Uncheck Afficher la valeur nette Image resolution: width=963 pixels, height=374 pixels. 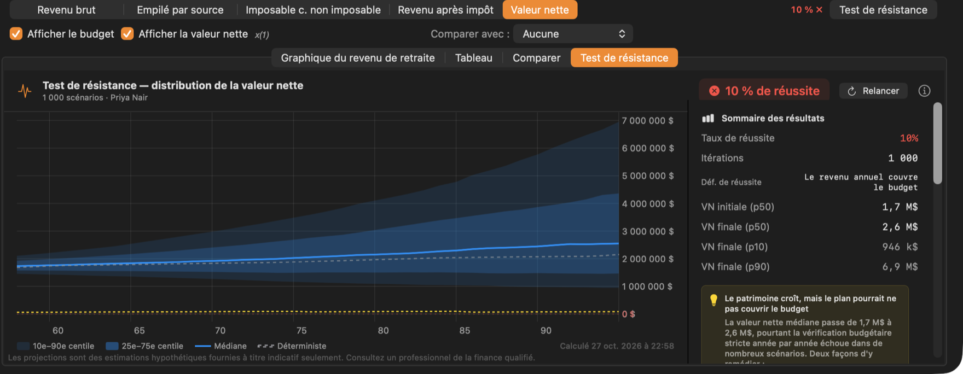pos(127,34)
